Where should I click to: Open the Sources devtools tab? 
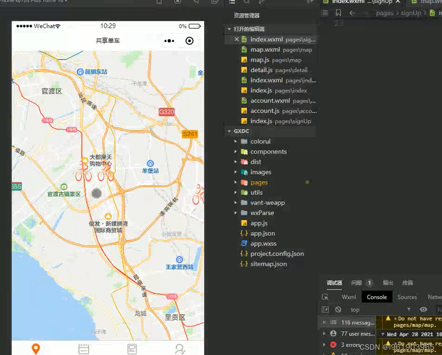[x=407, y=297]
